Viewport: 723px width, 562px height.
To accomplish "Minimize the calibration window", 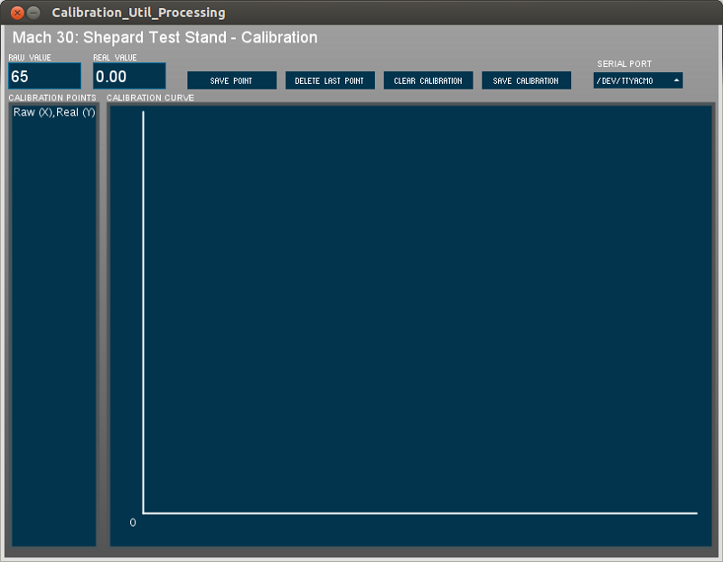I will (x=33, y=13).
